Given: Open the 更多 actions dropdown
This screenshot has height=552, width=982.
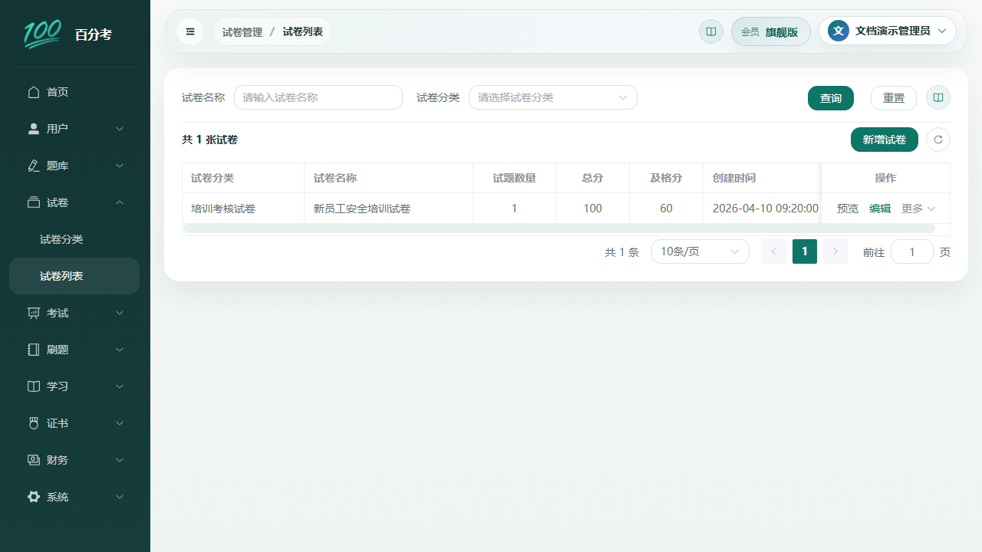Looking at the screenshot, I should [918, 209].
